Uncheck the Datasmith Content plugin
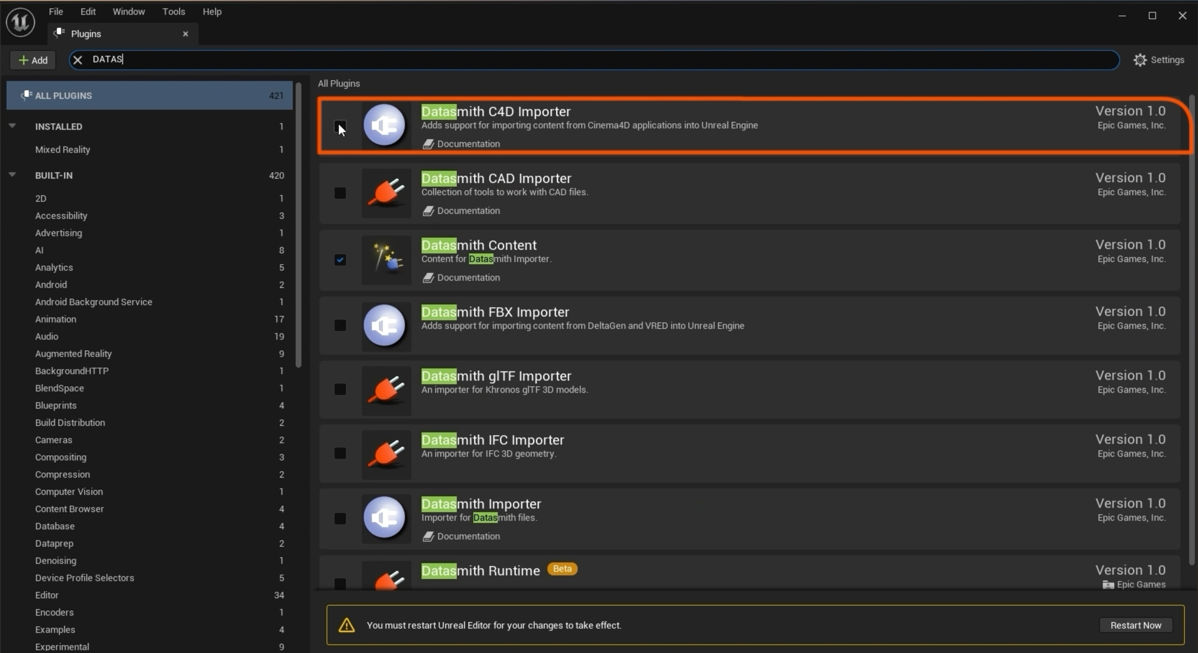Viewport: 1198px width, 653px height. coord(340,260)
